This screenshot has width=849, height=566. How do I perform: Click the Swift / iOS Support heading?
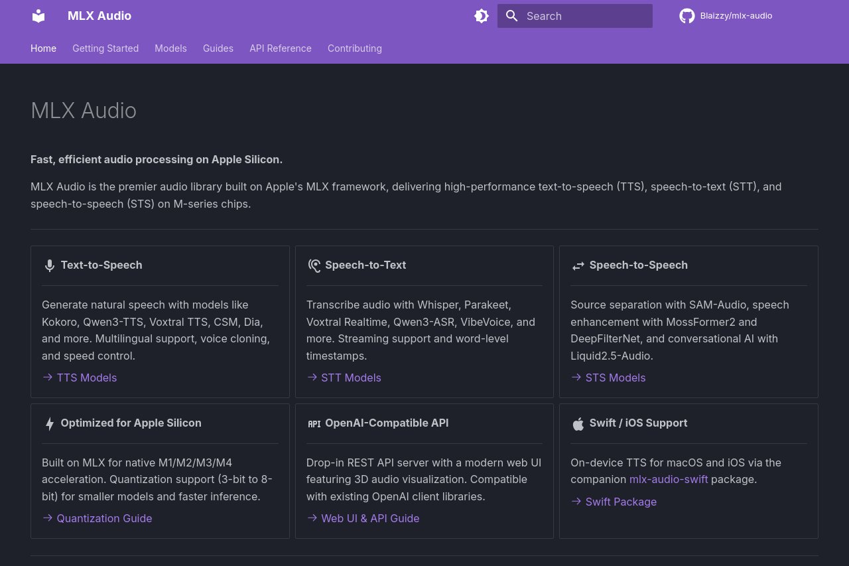(x=639, y=423)
